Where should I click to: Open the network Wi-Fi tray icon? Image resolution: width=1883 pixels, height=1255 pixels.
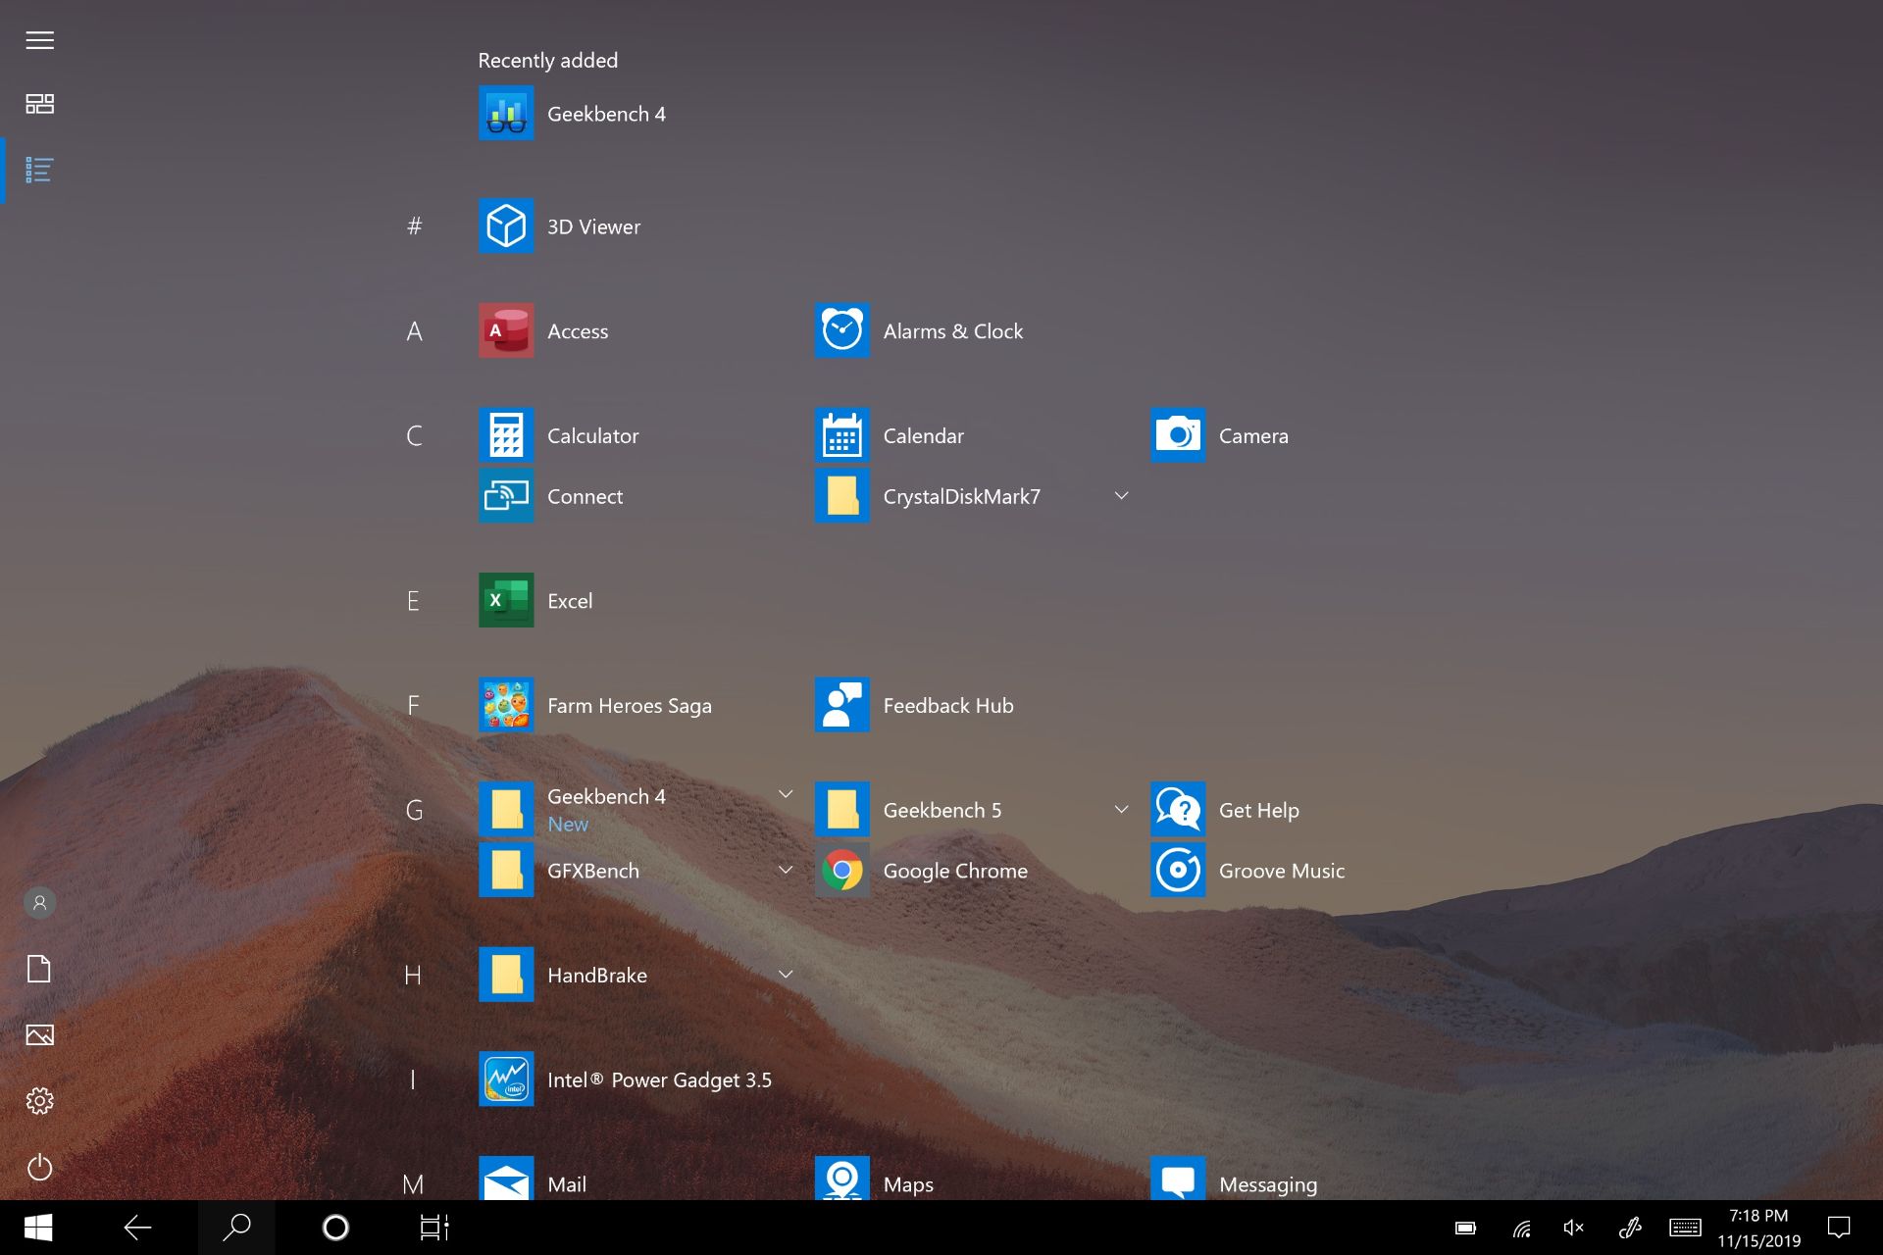pos(1521,1228)
